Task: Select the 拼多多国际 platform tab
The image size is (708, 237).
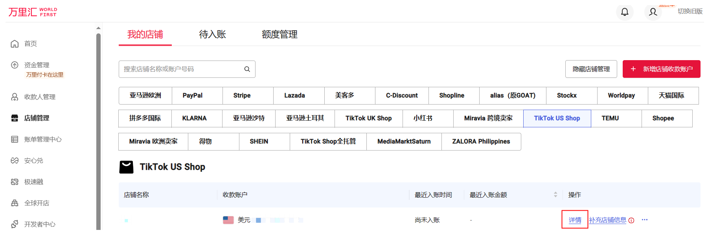Action: click(x=145, y=118)
